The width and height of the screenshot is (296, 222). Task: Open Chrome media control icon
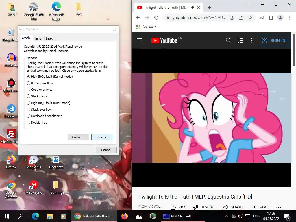pos(262,18)
